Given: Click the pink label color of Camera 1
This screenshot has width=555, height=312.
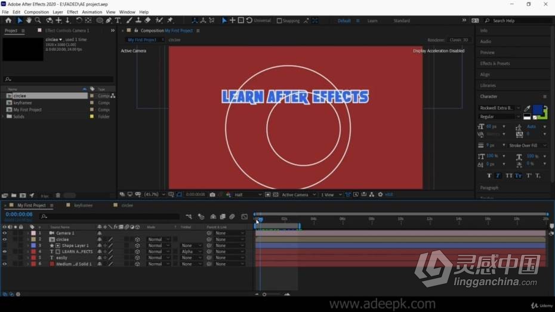Looking at the screenshot, I should [x=33, y=233].
